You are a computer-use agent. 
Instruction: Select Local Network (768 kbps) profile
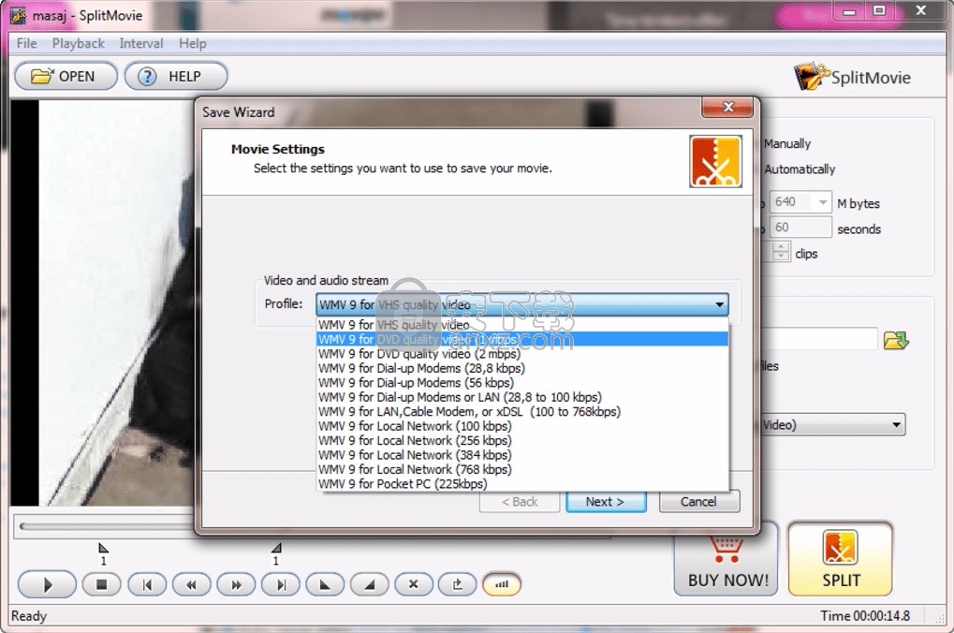[x=522, y=469]
